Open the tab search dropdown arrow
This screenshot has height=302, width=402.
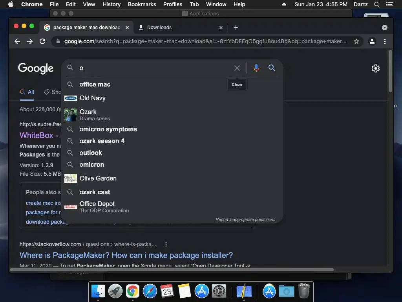coord(385,28)
